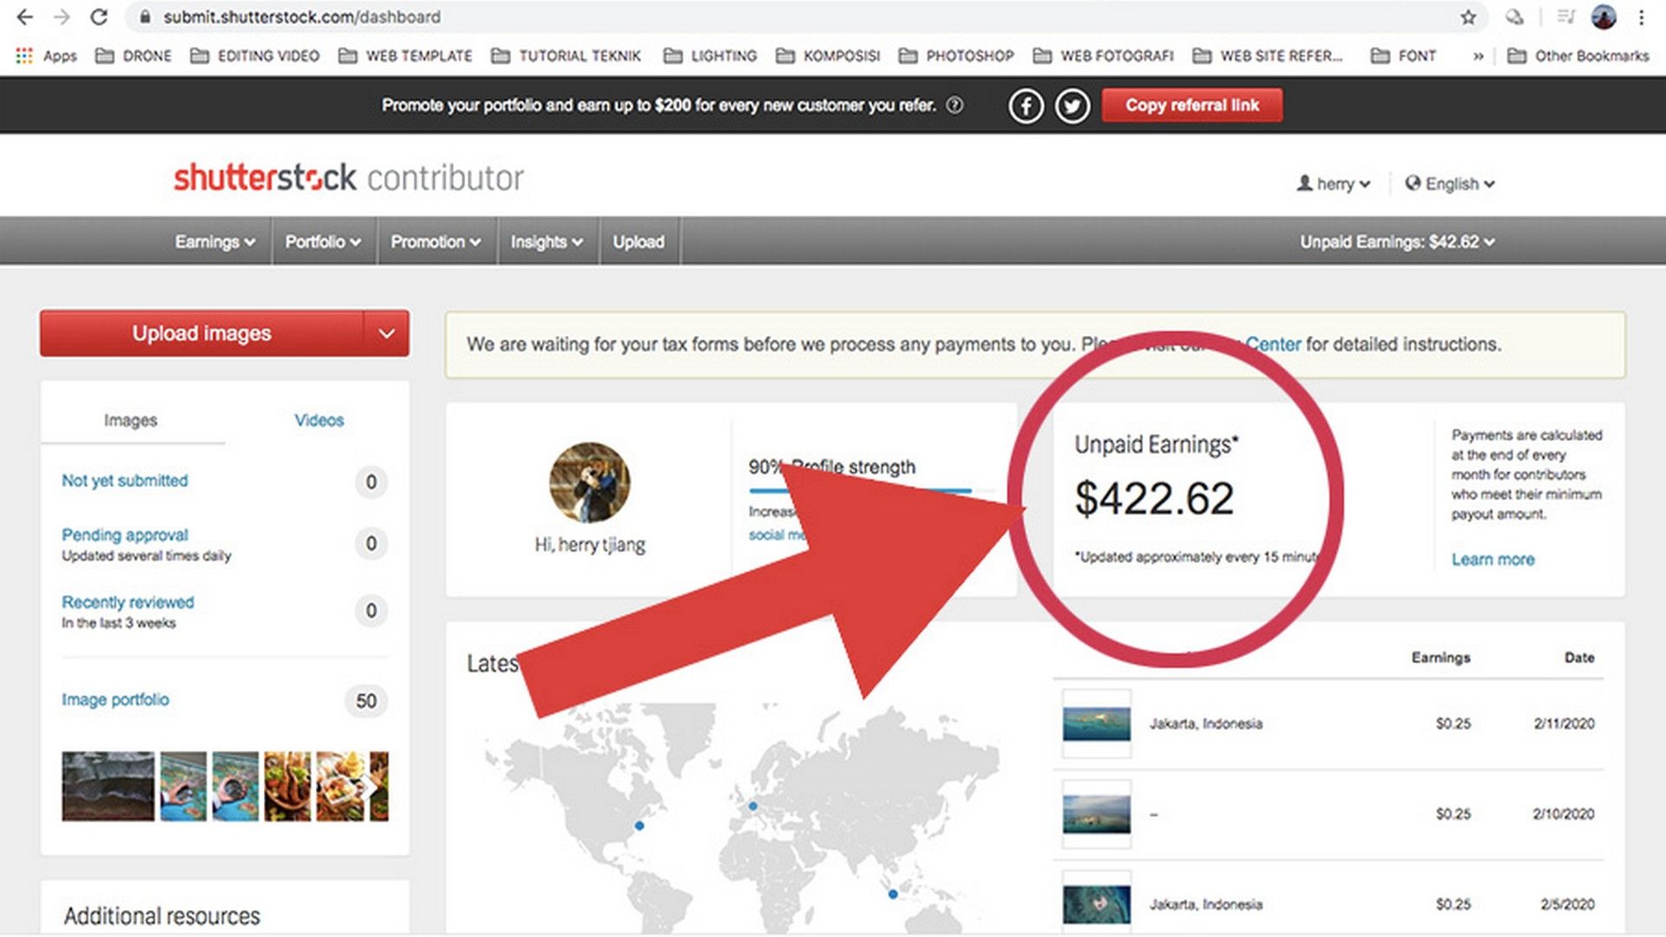Show more bookmarks with the double chevron
Viewport: 1666px width, 937px height.
click(1478, 56)
